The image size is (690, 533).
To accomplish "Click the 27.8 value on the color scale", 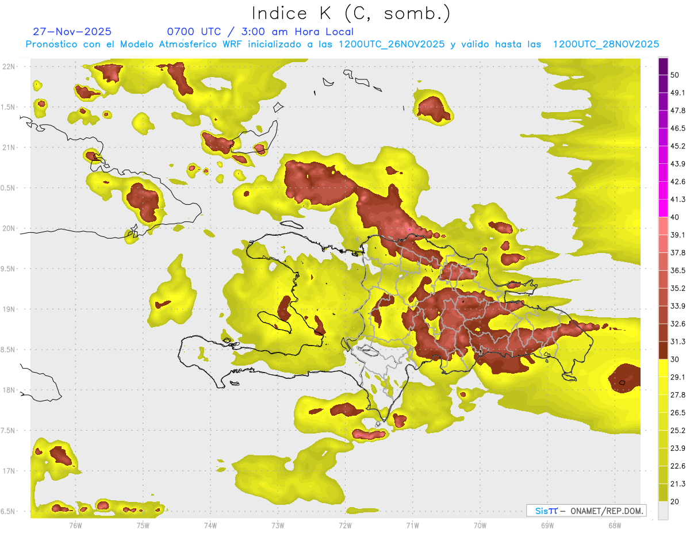I will click(x=678, y=395).
